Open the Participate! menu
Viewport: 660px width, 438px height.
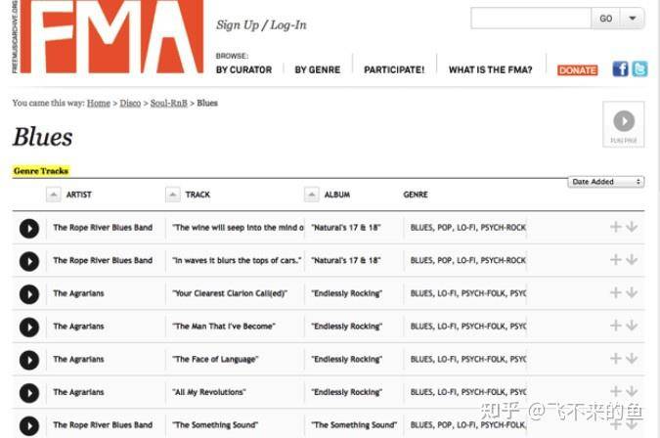click(x=394, y=69)
